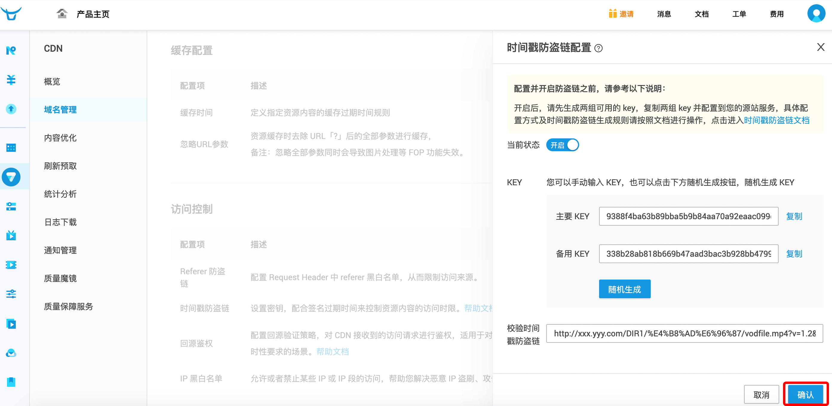Screen dimensions: 832x406
Task: Open the 时间戳防盗链文档 documentation link
Action: pyautogui.click(x=776, y=120)
